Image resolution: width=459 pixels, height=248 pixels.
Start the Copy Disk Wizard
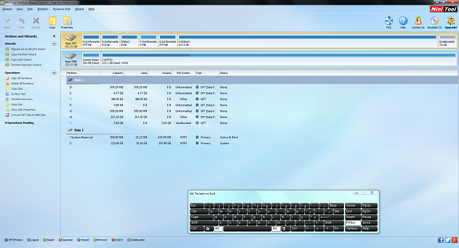pos(21,60)
